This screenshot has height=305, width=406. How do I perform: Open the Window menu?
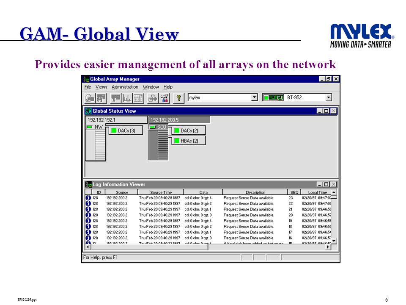[151, 87]
